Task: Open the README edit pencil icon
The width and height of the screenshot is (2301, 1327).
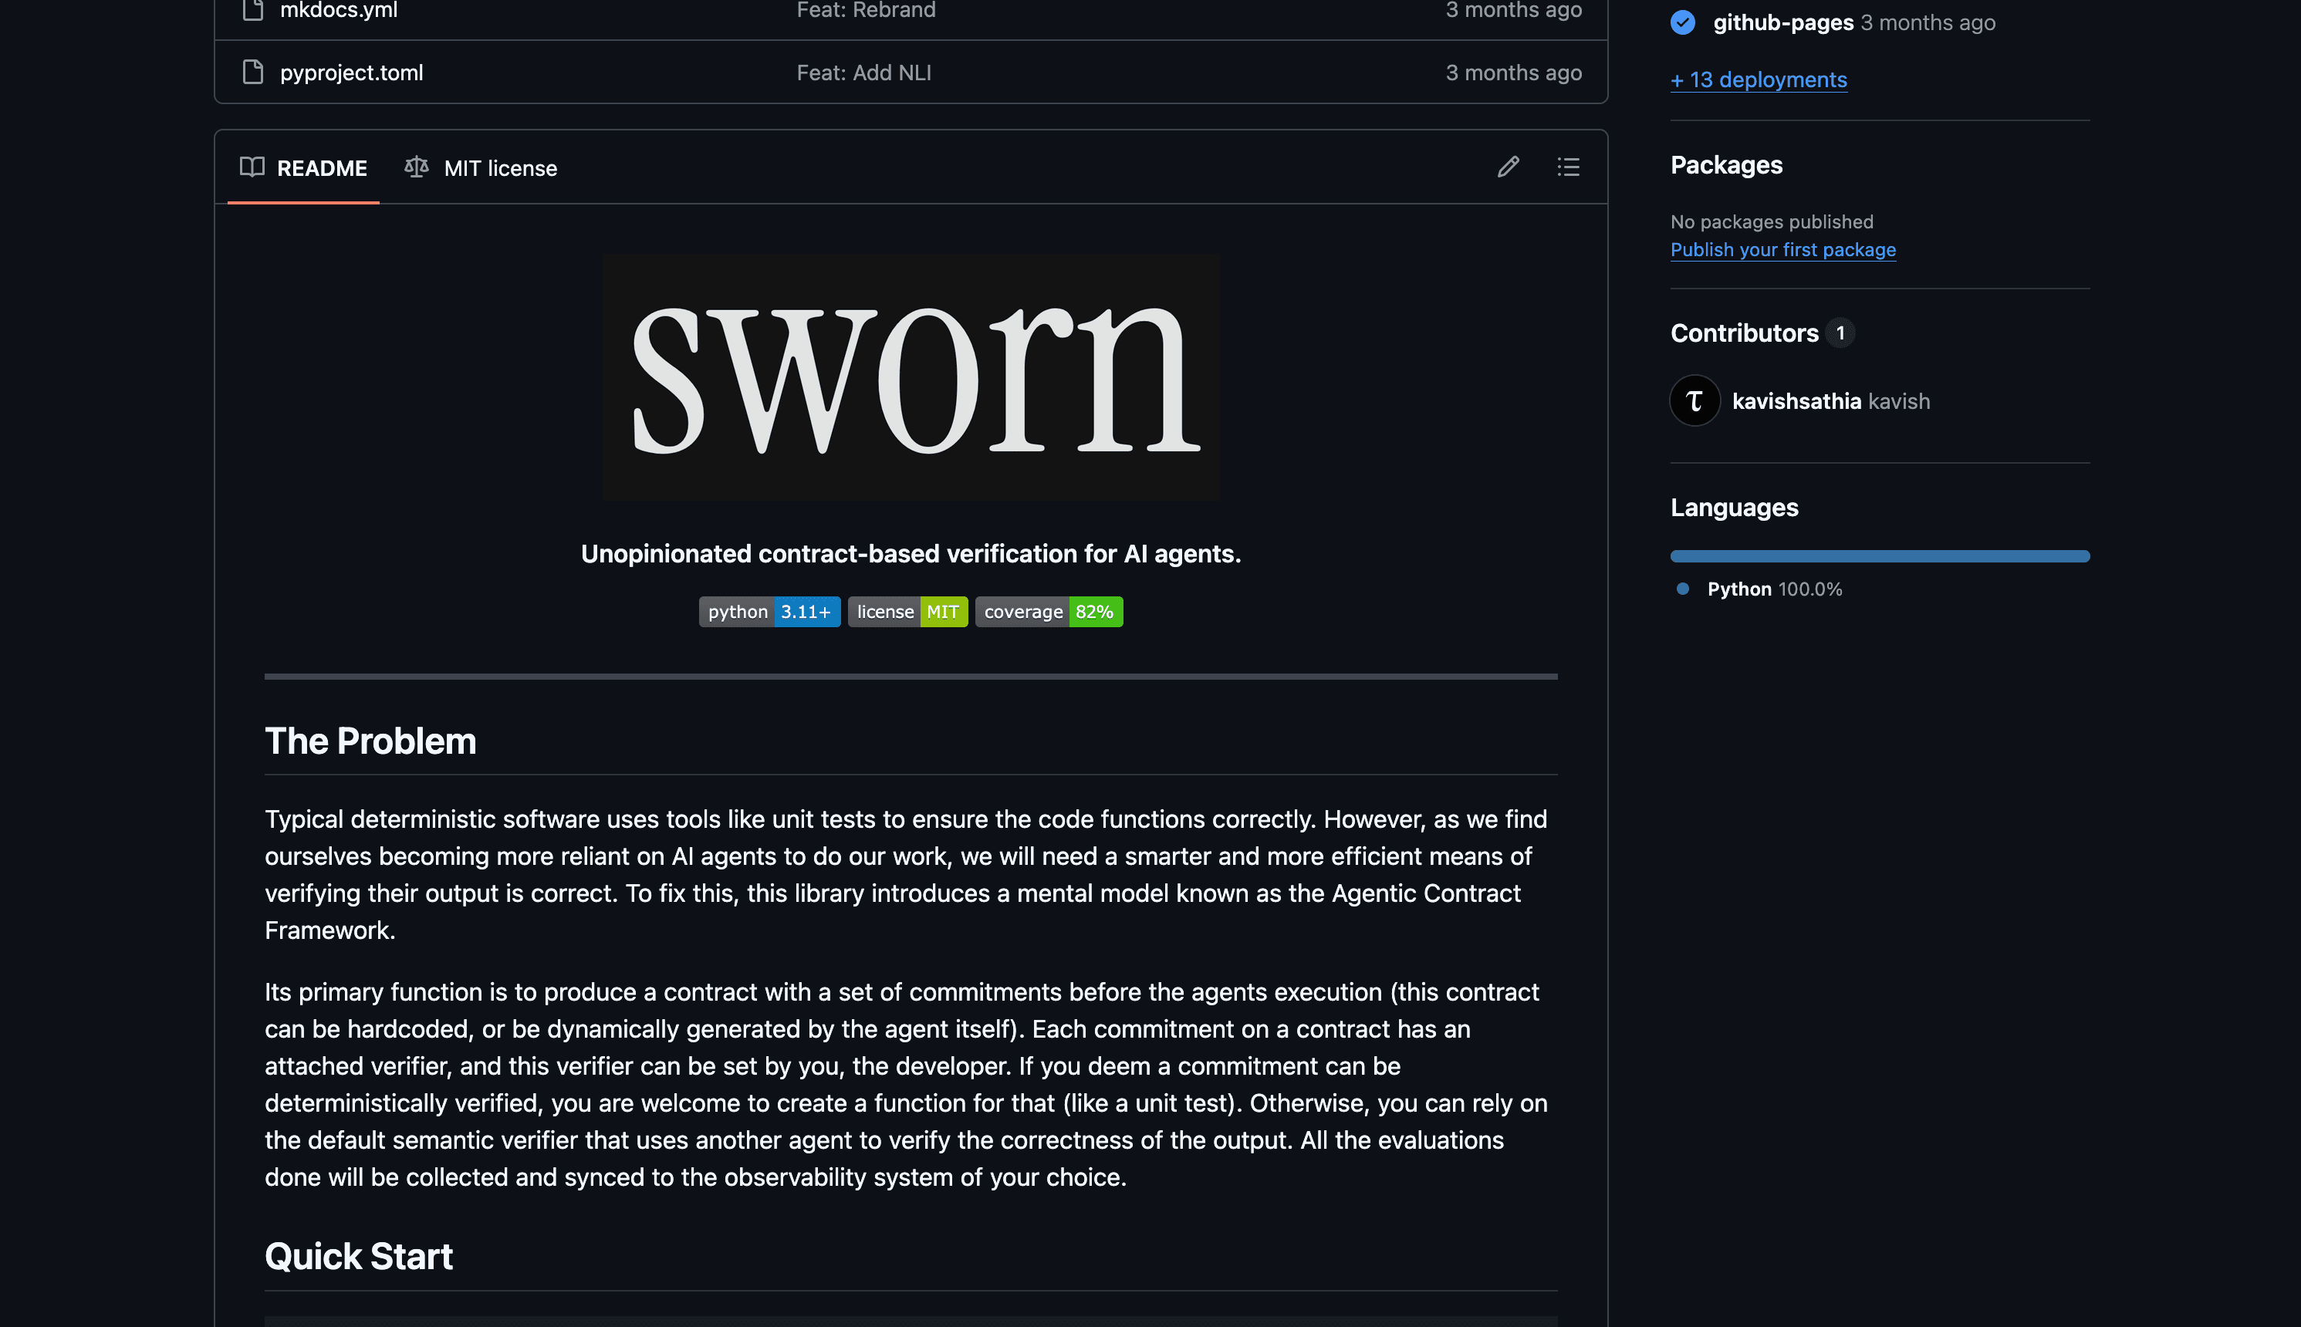Action: [x=1507, y=167]
